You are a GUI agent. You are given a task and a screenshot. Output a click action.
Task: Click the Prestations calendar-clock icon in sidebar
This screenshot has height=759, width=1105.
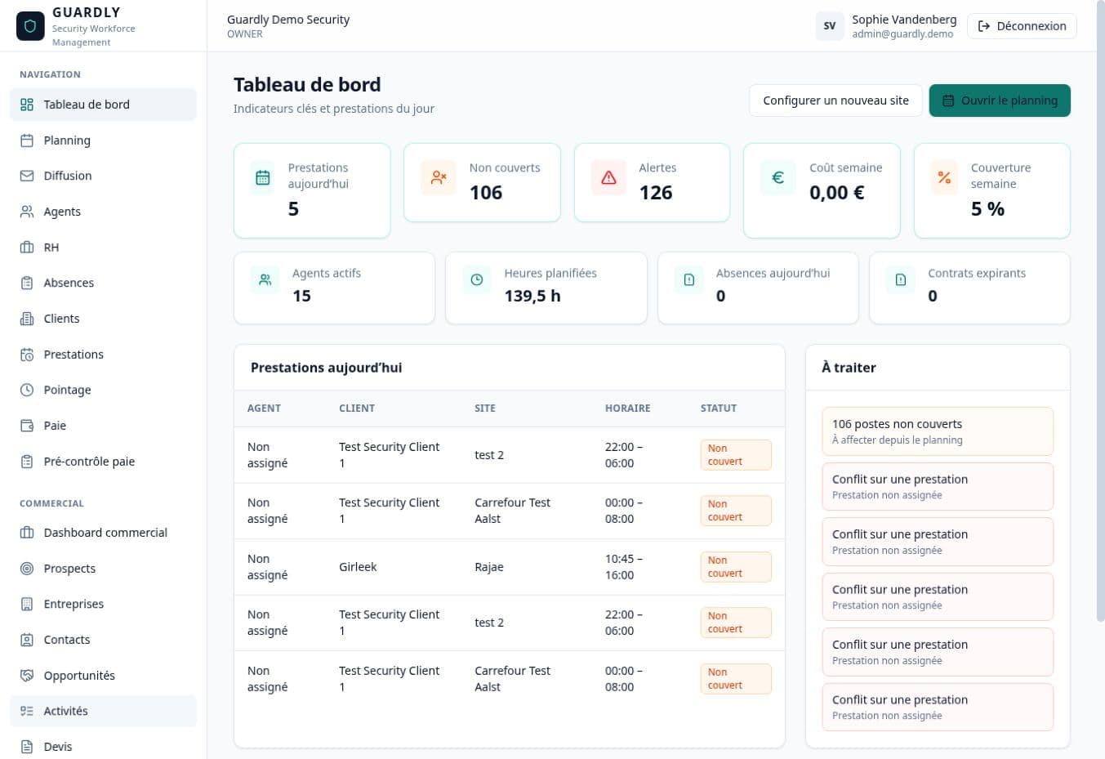pyautogui.click(x=27, y=355)
